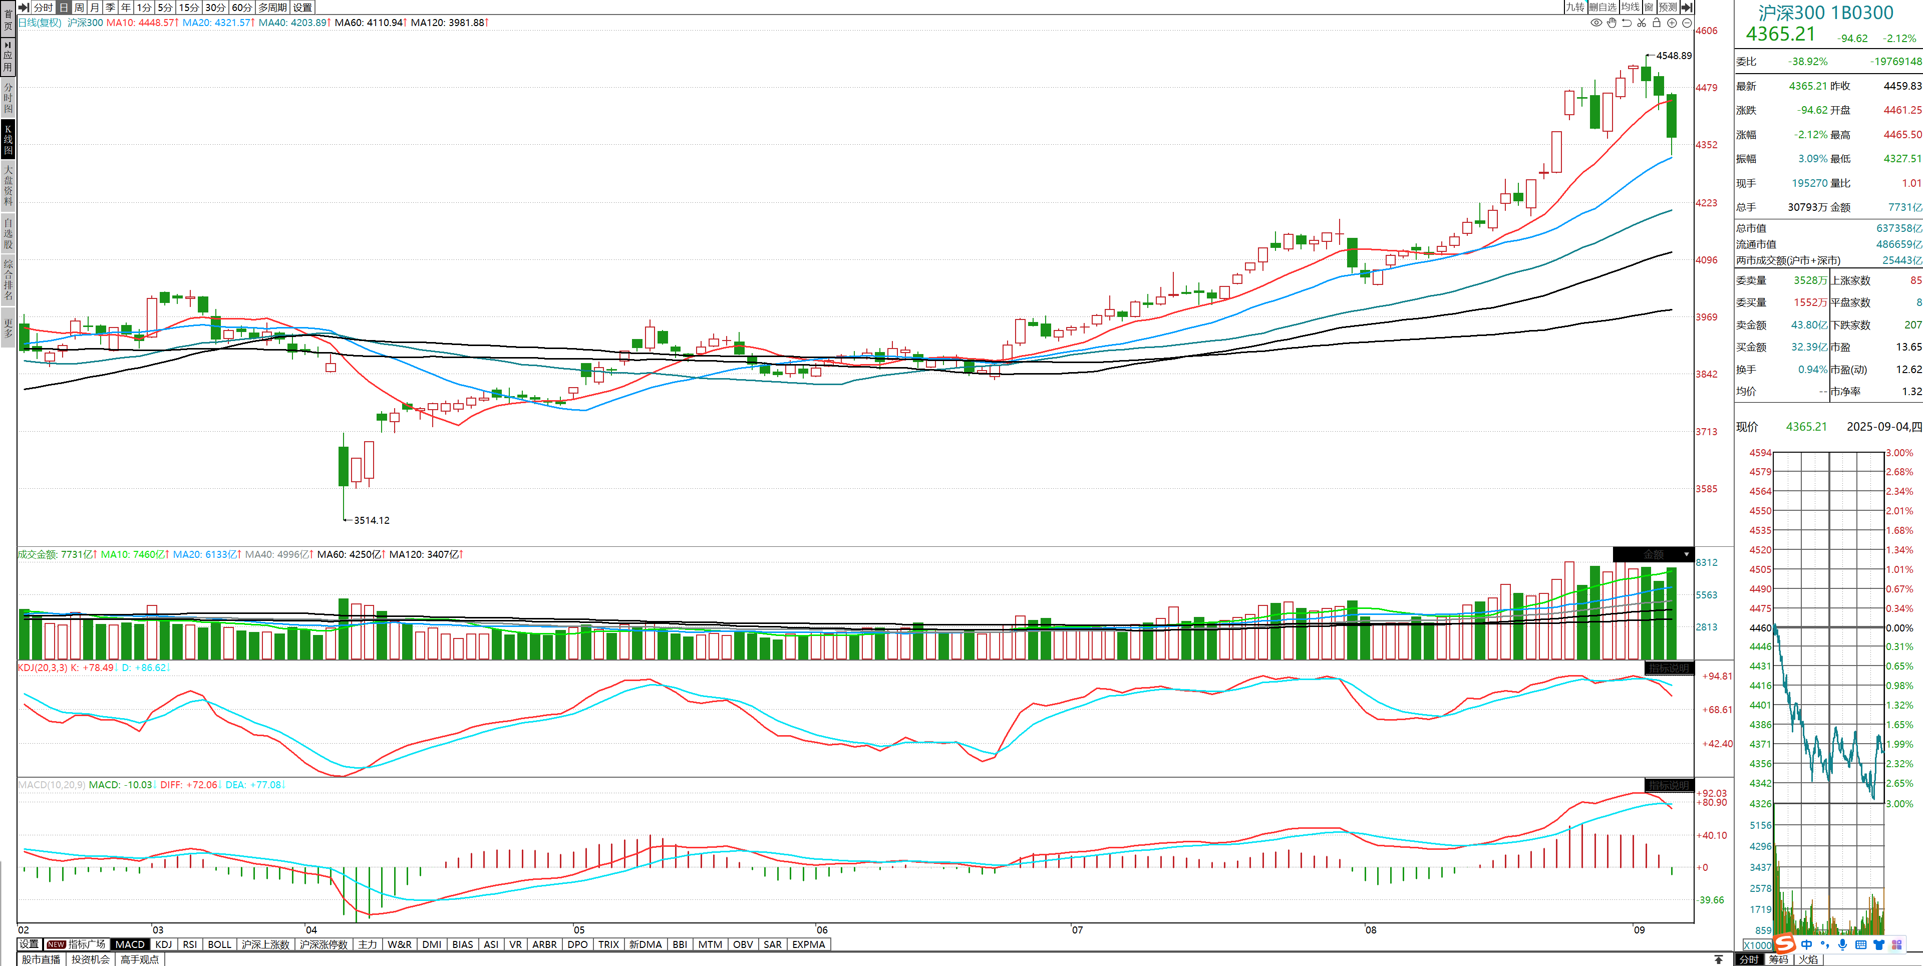This screenshot has width=1923, height=966.
Task: Click the undo arrow chart icon
Action: pos(1627,23)
